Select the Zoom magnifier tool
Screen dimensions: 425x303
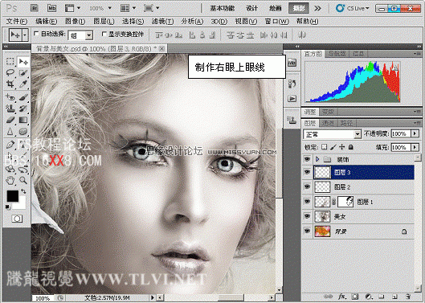(23, 180)
